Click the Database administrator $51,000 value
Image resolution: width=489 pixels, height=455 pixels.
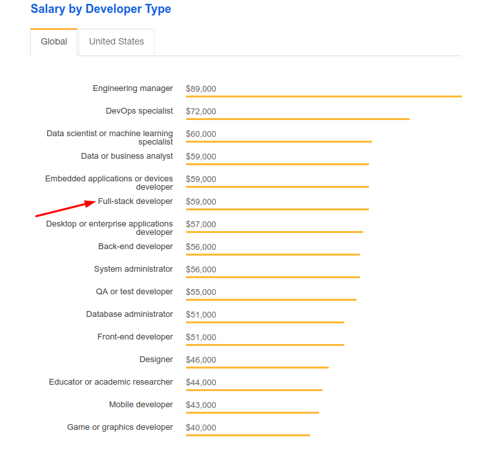pyautogui.click(x=201, y=315)
